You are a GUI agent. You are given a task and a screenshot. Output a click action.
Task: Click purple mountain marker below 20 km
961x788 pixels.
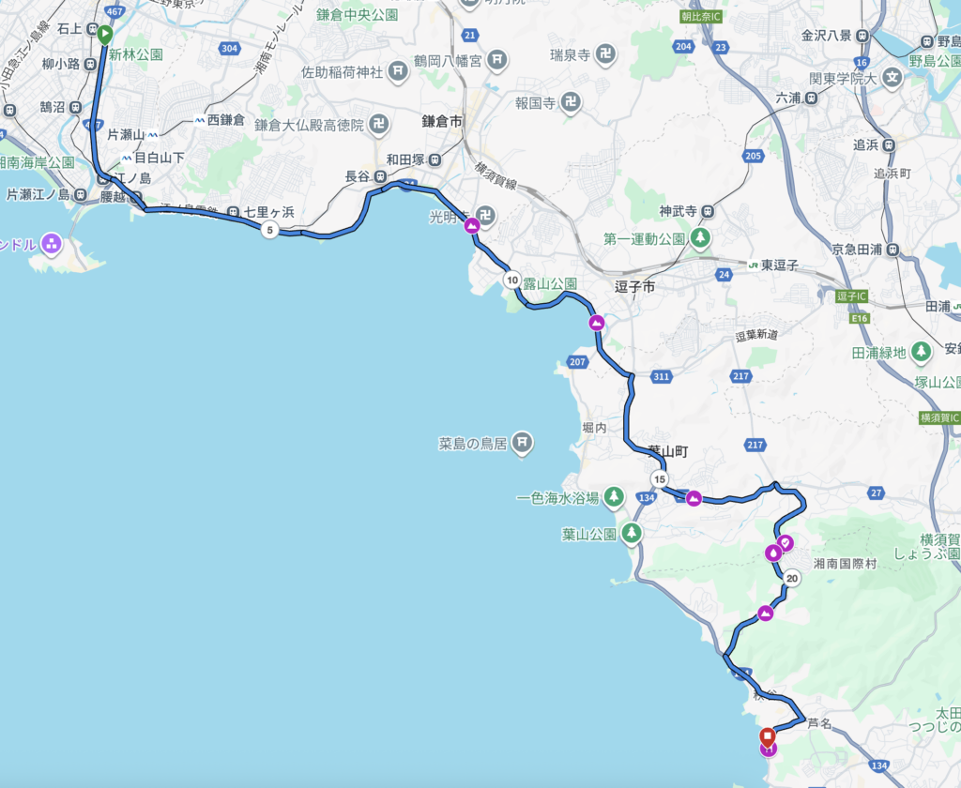[x=766, y=613]
